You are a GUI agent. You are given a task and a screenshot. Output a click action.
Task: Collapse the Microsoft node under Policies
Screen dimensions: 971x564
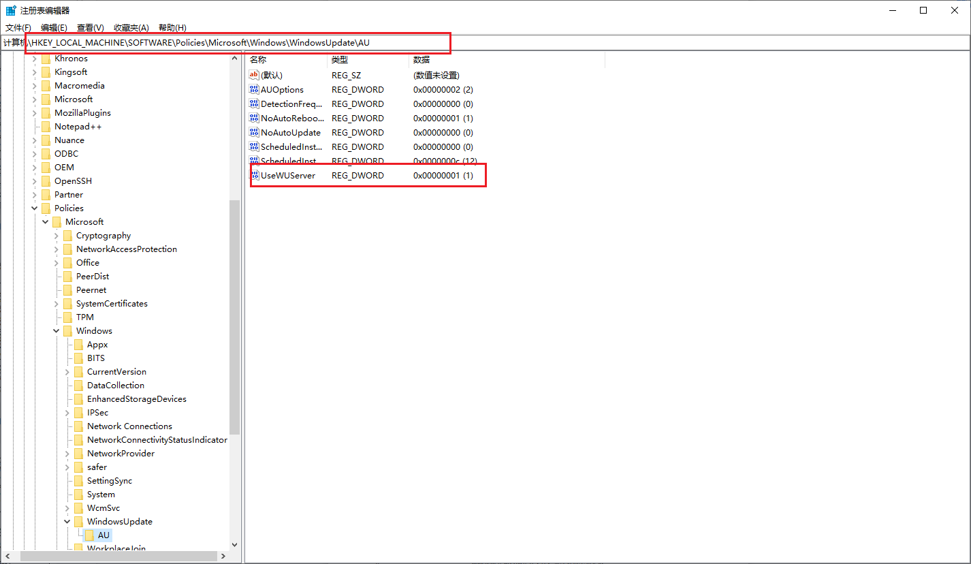(x=45, y=221)
